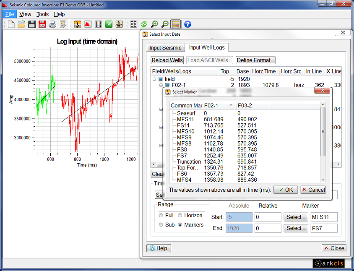This screenshot has width=354, height=271.
Task: Click the End Relative input field
Action: tap(268, 228)
